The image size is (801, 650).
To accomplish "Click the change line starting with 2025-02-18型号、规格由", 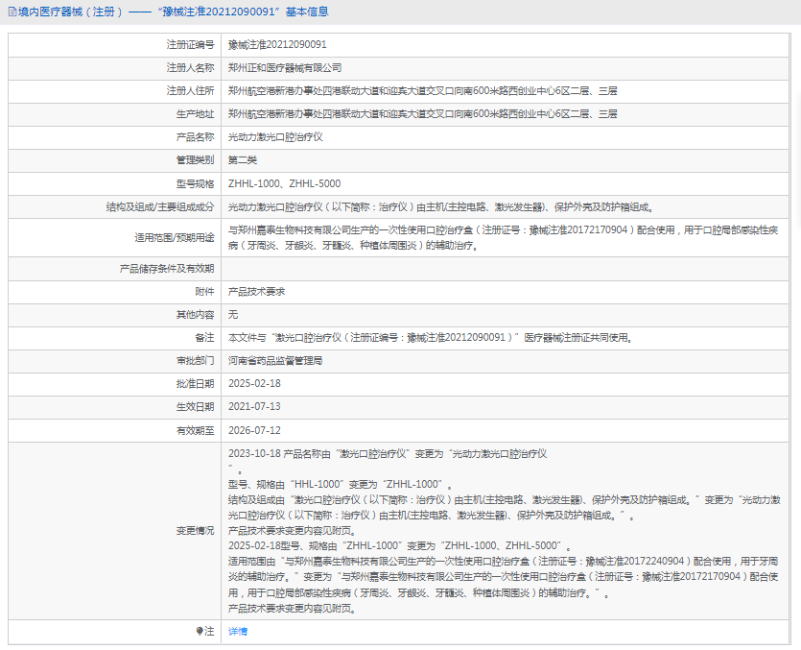I will point(400,546).
